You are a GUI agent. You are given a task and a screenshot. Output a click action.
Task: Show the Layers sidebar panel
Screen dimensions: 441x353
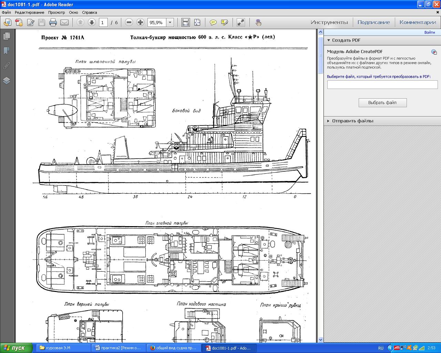click(x=6, y=81)
